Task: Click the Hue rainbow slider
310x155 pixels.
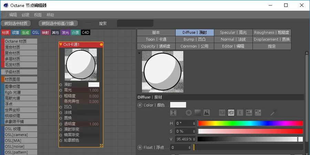Action: point(250,123)
